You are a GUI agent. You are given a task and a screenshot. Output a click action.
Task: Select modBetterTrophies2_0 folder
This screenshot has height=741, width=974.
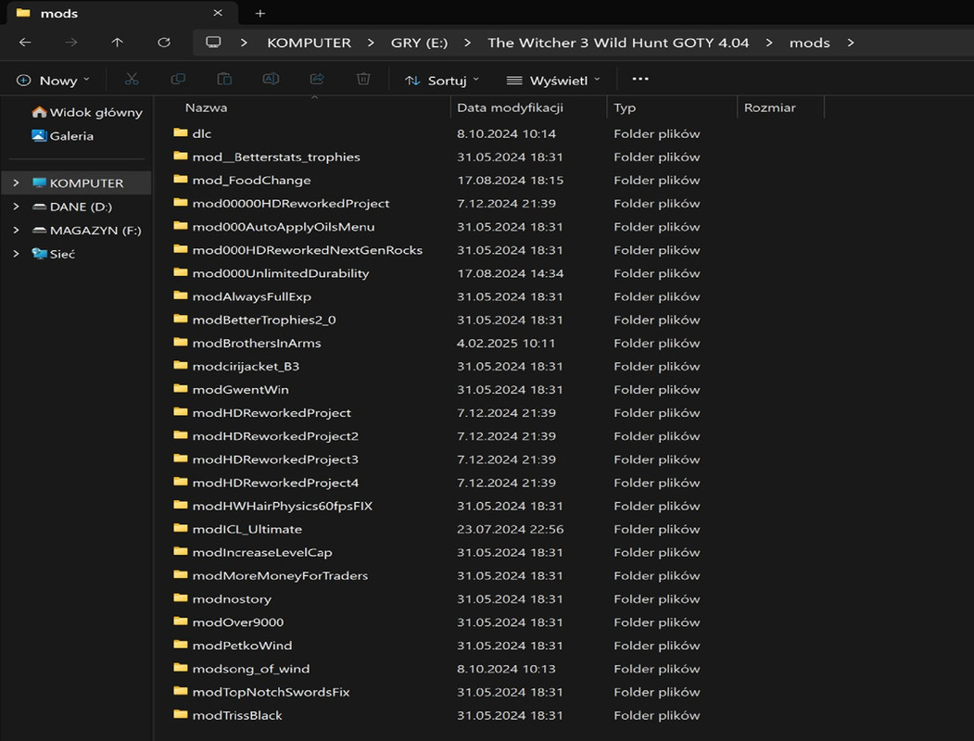coord(264,320)
